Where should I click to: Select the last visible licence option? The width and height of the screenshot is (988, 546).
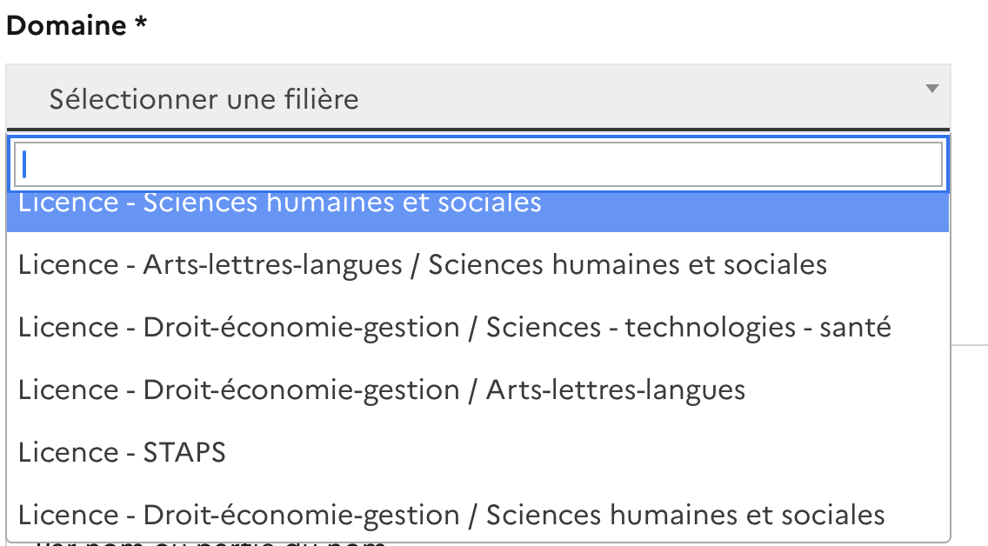click(x=451, y=515)
